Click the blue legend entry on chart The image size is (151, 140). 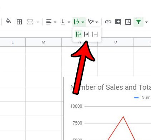pyautogui.click(x=142, y=98)
